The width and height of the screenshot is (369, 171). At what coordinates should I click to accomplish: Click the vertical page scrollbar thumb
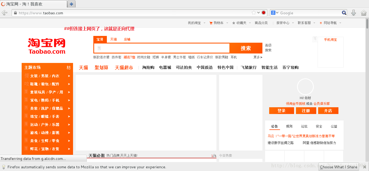click(x=367, y=24)
